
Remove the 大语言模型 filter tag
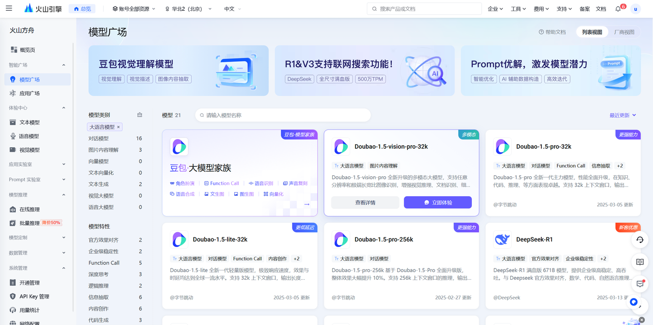click(x=119, y=127)
